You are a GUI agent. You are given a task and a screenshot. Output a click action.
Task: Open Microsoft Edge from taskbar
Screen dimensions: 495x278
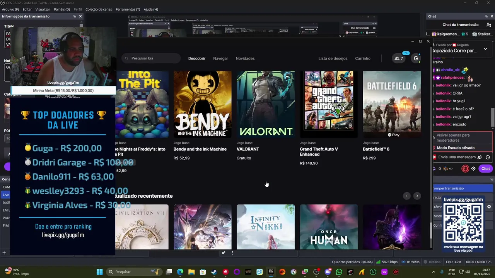tap(180, 272)
